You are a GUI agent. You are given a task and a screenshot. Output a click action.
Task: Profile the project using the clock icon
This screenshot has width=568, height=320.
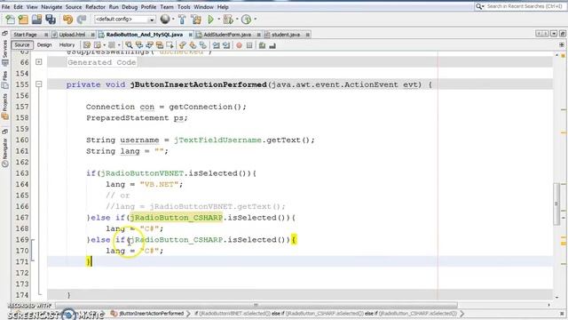tap(247, 20)
